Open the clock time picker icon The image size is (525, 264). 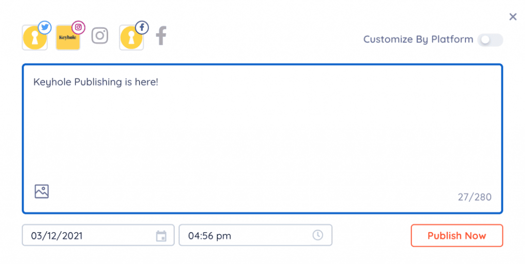[x=318, y=235]
